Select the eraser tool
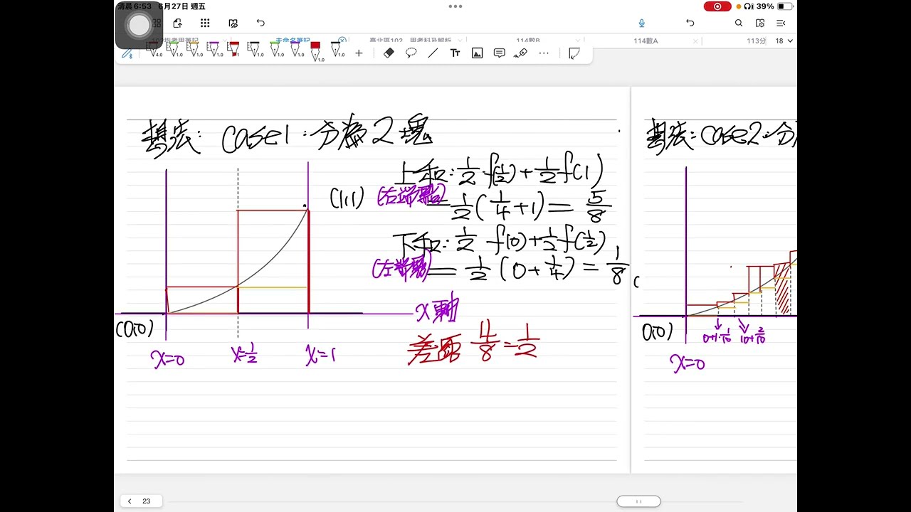This screenshot has width=911, height=512. point(389,53)
